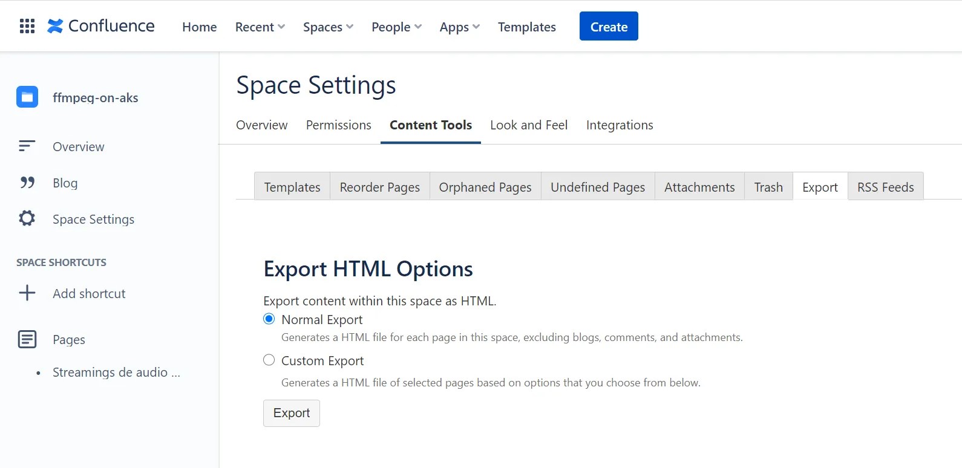
Task: Expand the Recent dropdown menu
Action: coord(260,27)
